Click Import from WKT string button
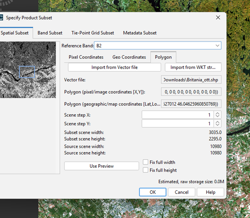250x218 pixels. [x=193, y=67]
